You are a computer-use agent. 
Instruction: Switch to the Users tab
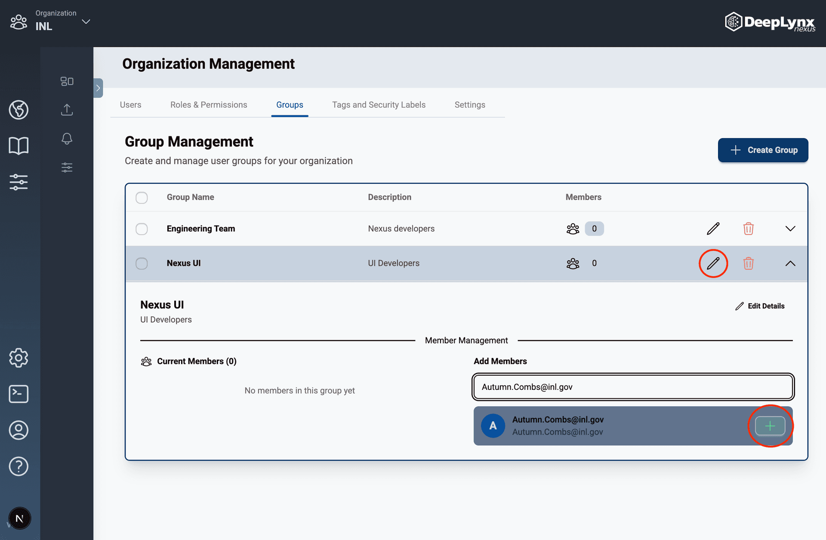131,105
